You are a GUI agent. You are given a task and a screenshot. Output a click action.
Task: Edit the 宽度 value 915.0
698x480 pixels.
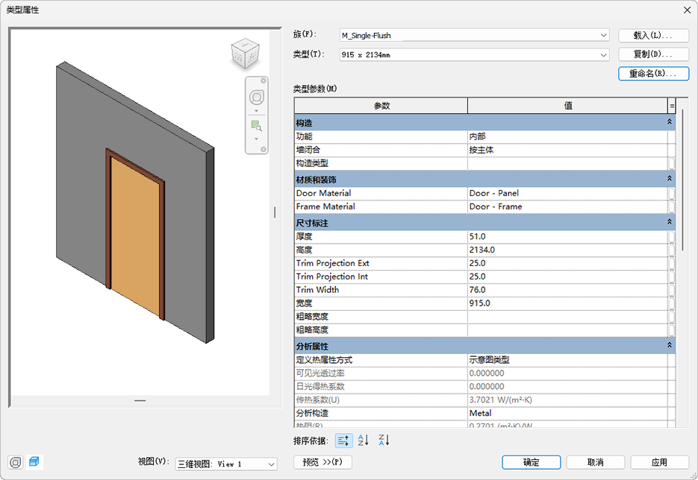click(x=567, y=303)
